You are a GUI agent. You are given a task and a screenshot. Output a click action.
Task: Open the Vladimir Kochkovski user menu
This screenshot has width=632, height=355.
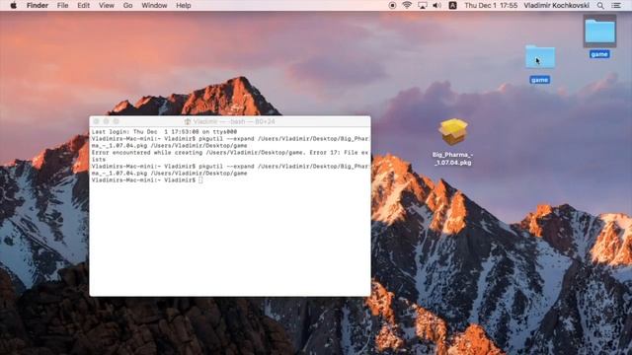557,5
